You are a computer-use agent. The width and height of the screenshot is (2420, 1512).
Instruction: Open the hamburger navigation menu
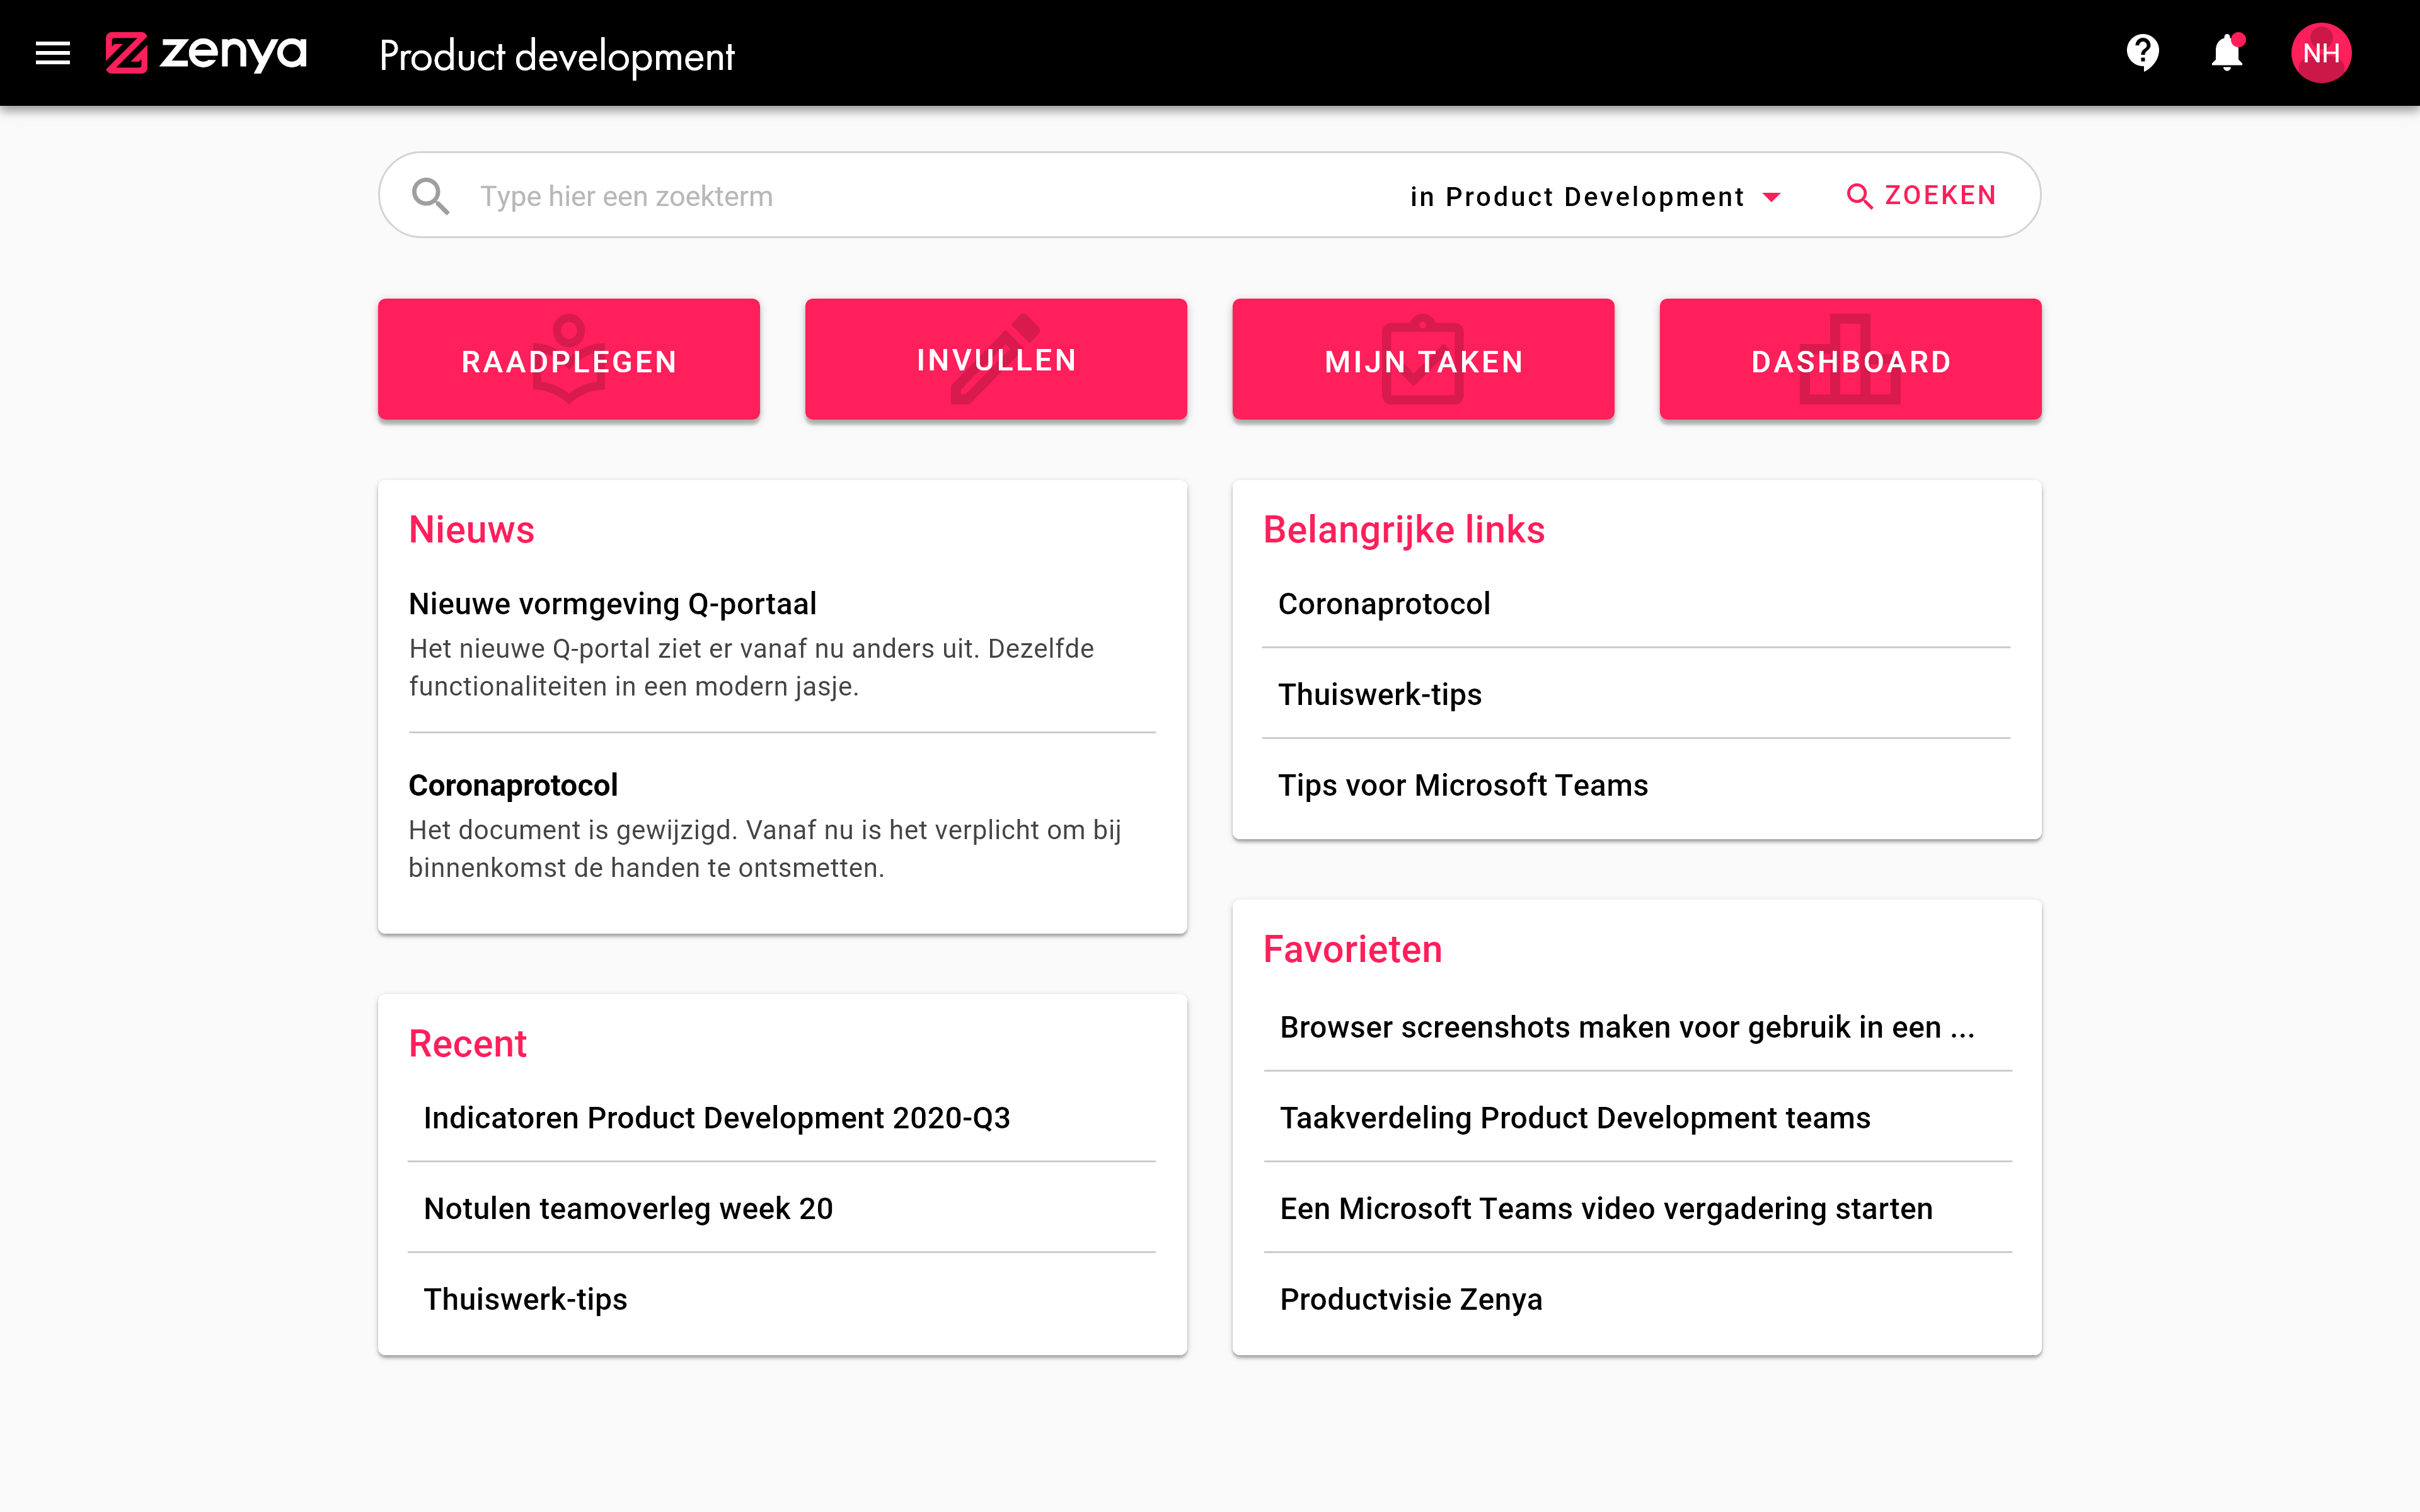(53, 53)
